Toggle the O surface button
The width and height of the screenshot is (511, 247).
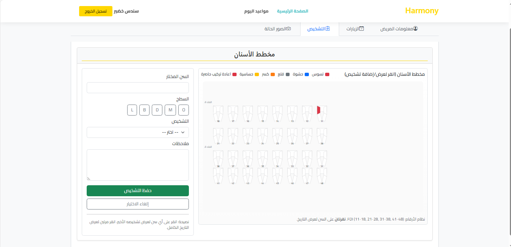184,110
